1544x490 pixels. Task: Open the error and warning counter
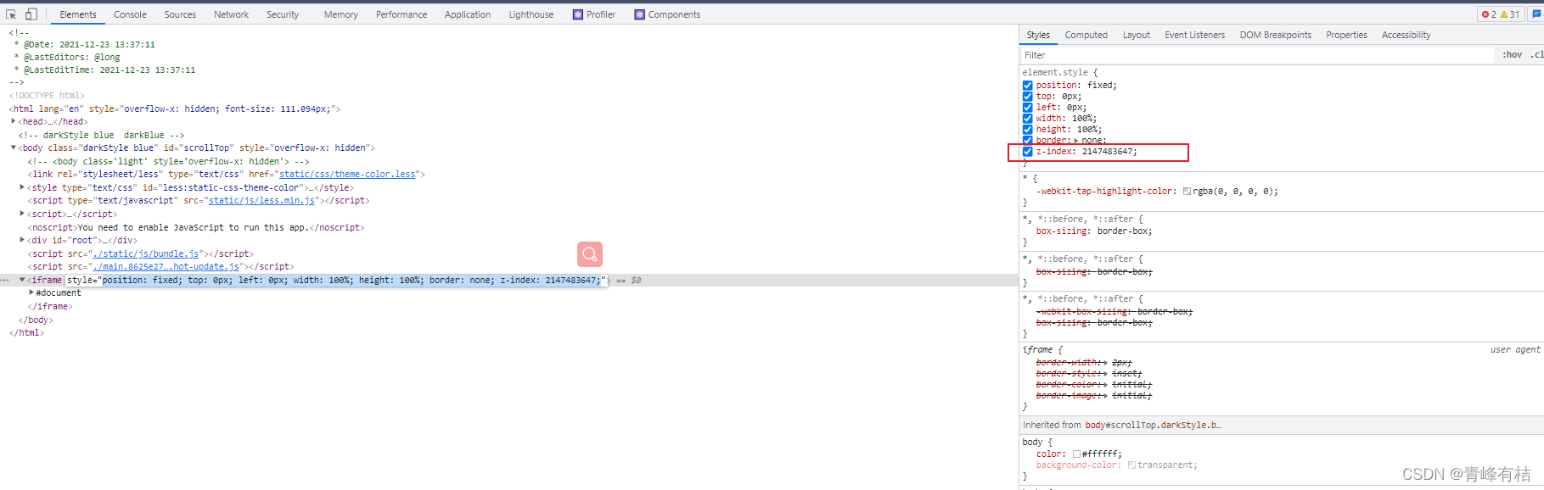pos(1501,14)
